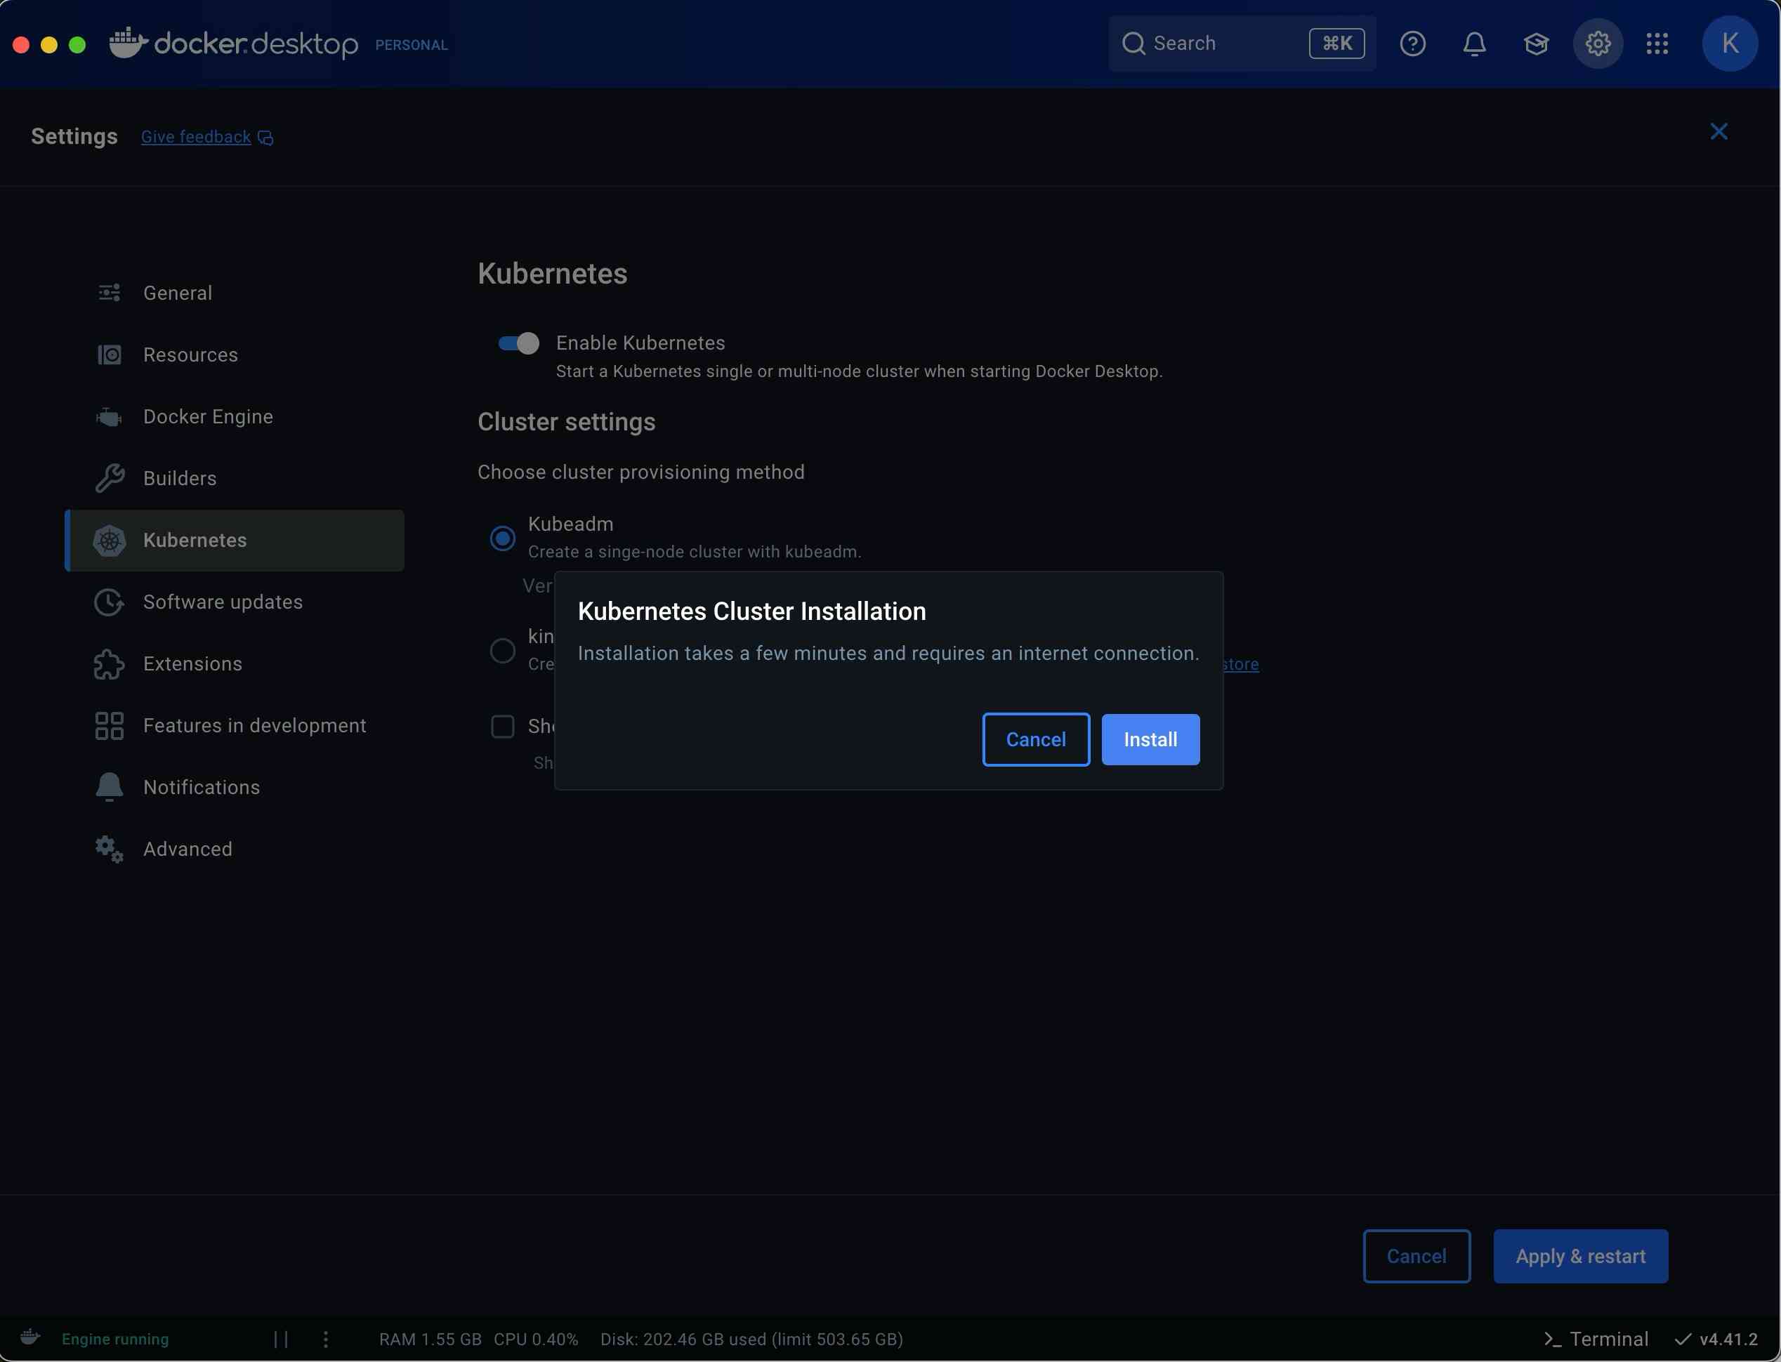Click Cancel in the installation dialog

(1035, 739)
